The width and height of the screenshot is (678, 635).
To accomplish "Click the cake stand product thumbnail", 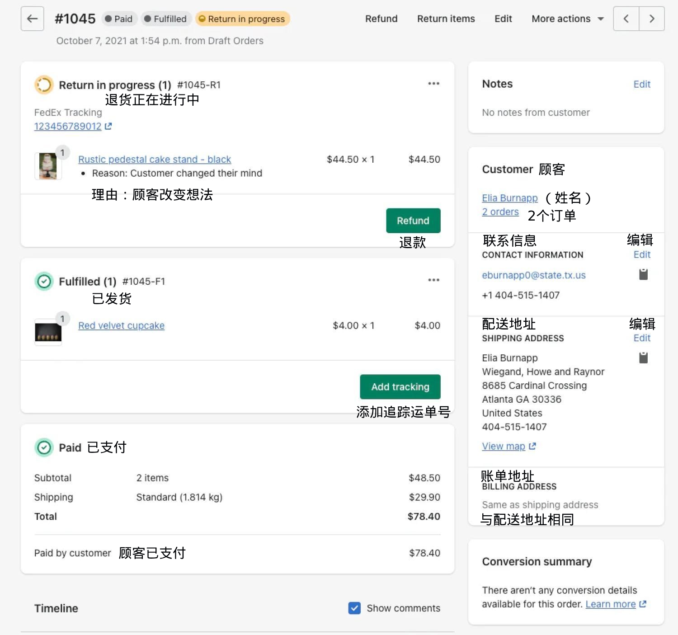I will [48, 166].
